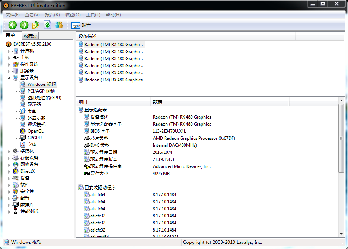The image size is (348, 249).
Task: Expand the 操作系统 tree node
Action: click(x=9, y=65)
